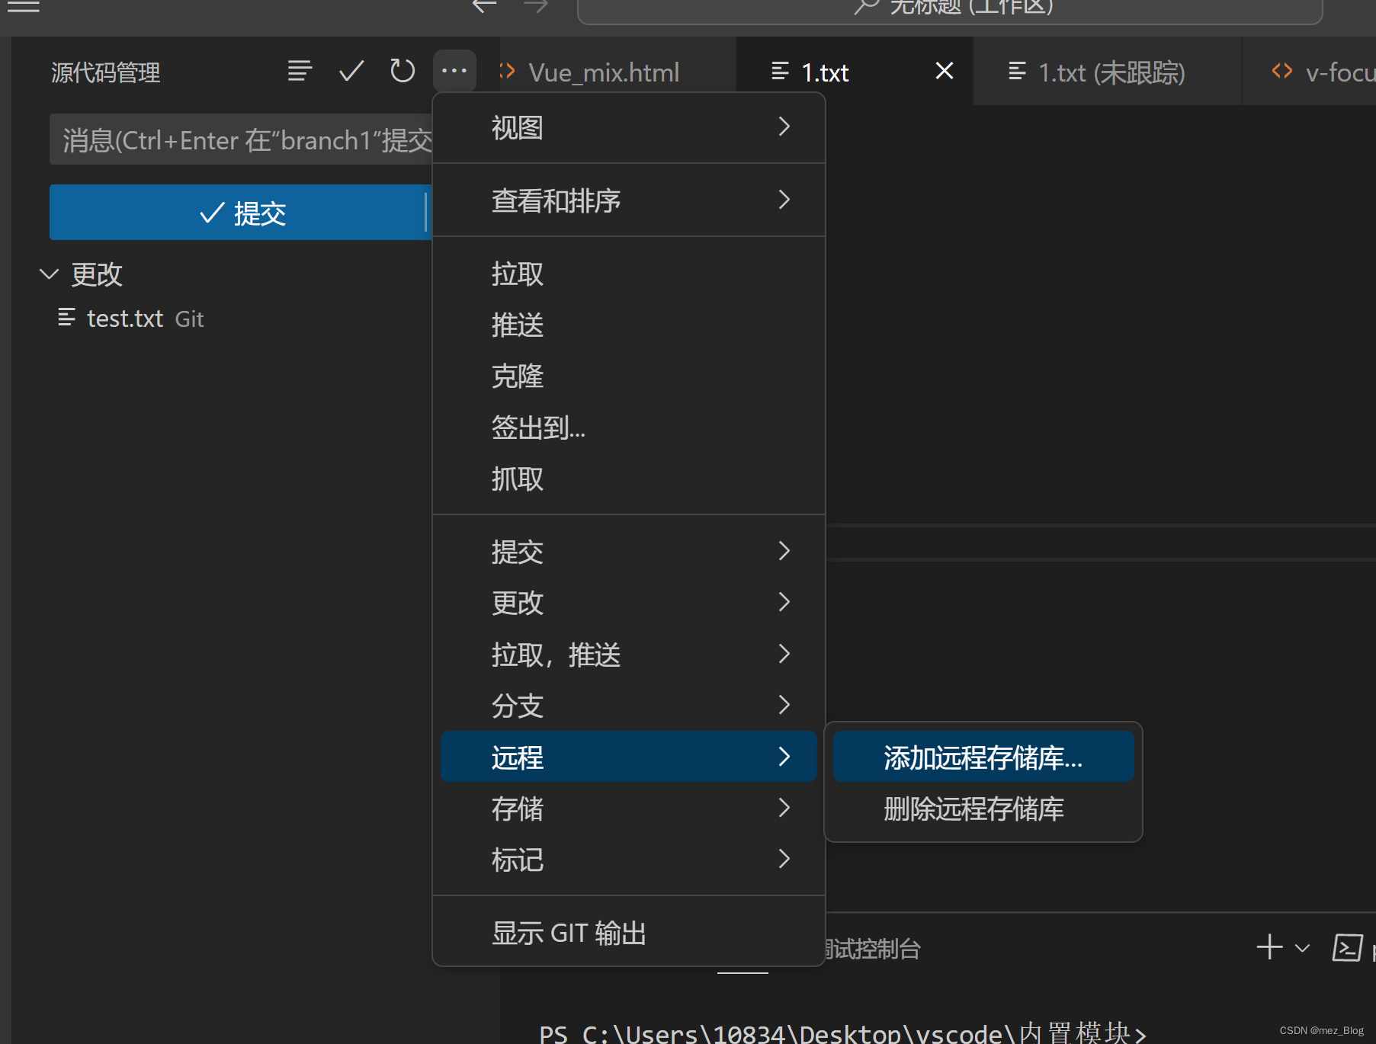Switch to the 1.txt (未跟踪) tab
This screenshot has width=1376, height=1044.
pyautogui.click(x=1108, y=72)
